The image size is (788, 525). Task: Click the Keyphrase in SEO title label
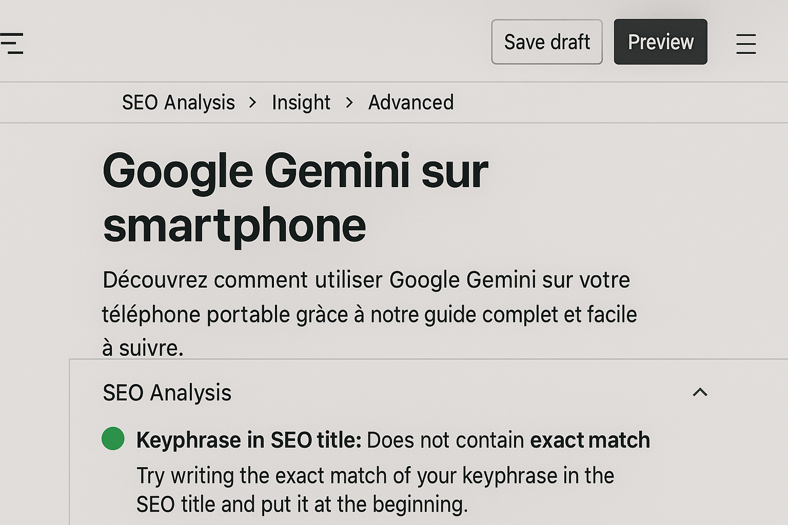tap(249, 440)
